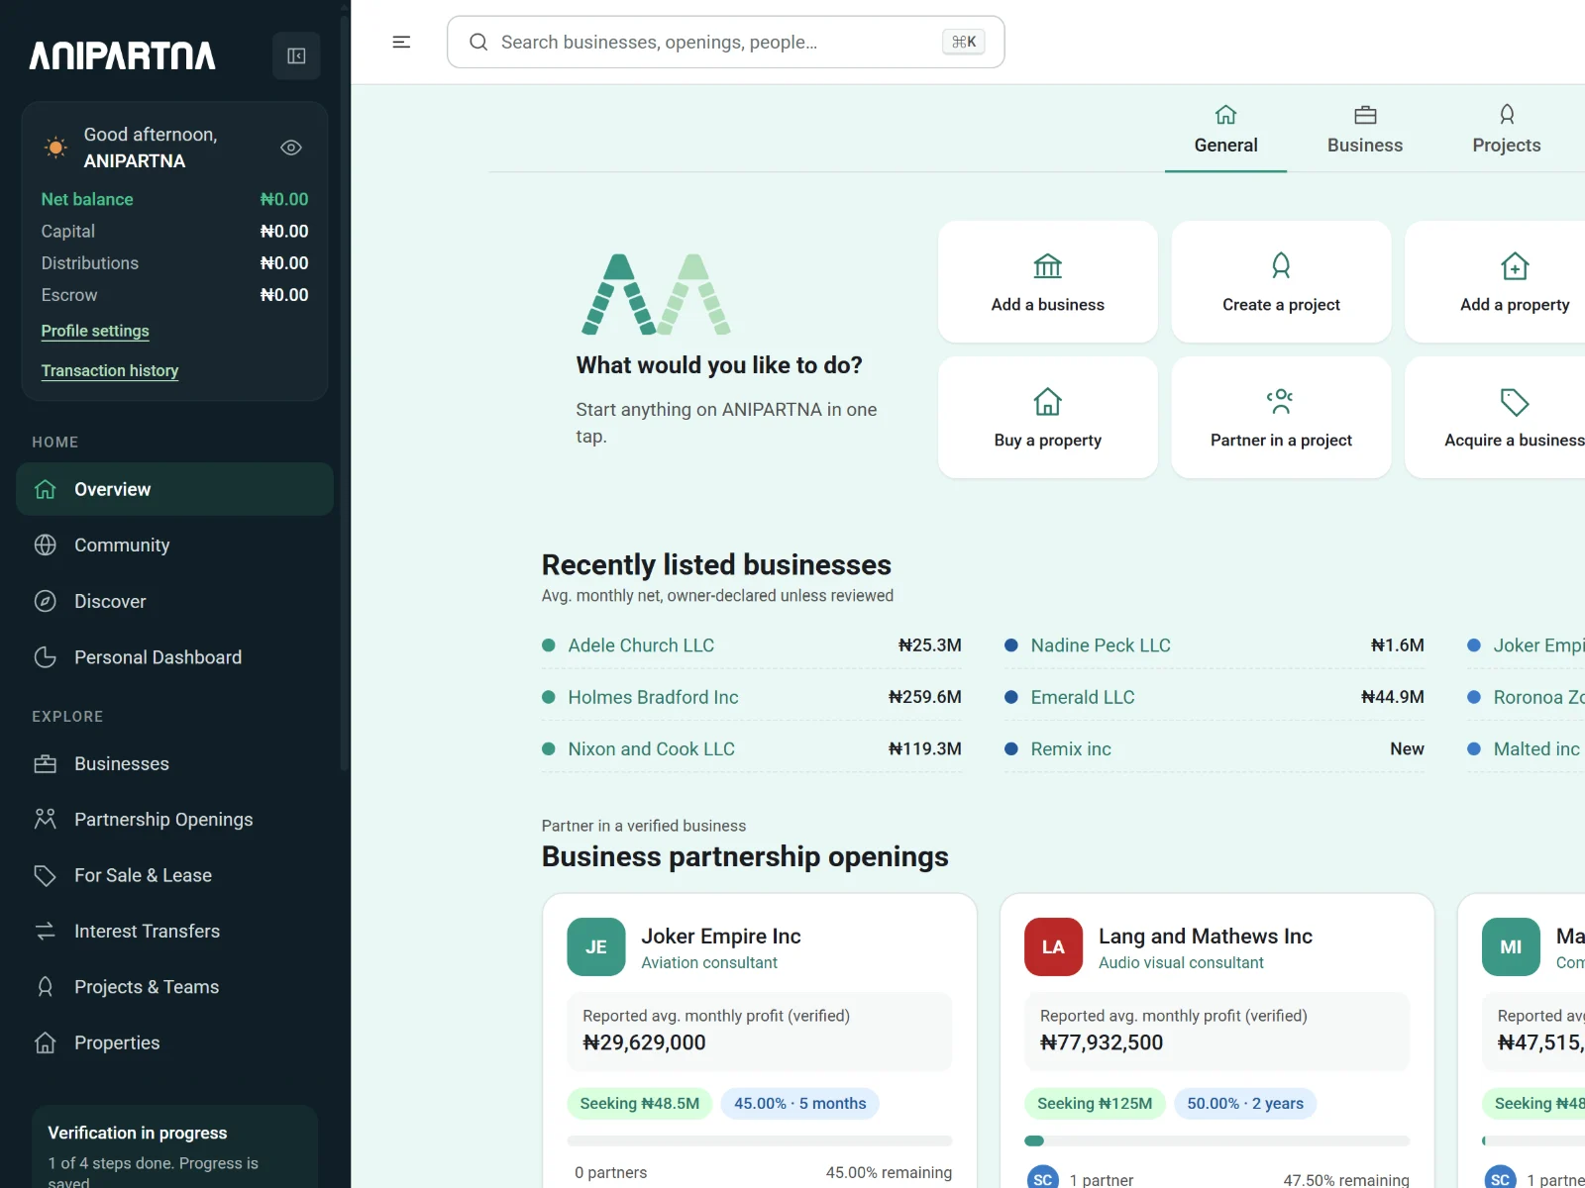Open Businesses briefcase icon in sidebar
Viewport: 1585px width, 1188px height.
coord(46,763)
